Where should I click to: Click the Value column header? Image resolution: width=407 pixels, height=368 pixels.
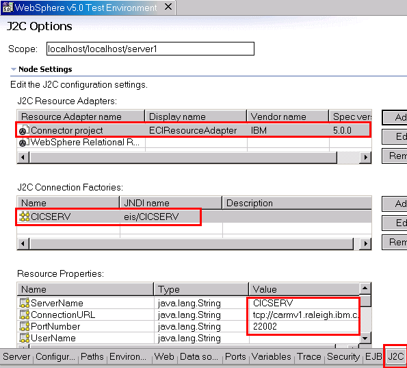pos(304,289)
